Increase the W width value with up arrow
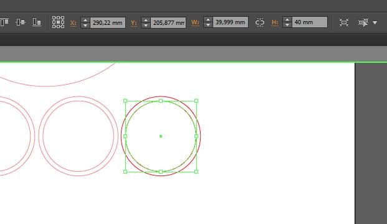 tap(208, 20)
